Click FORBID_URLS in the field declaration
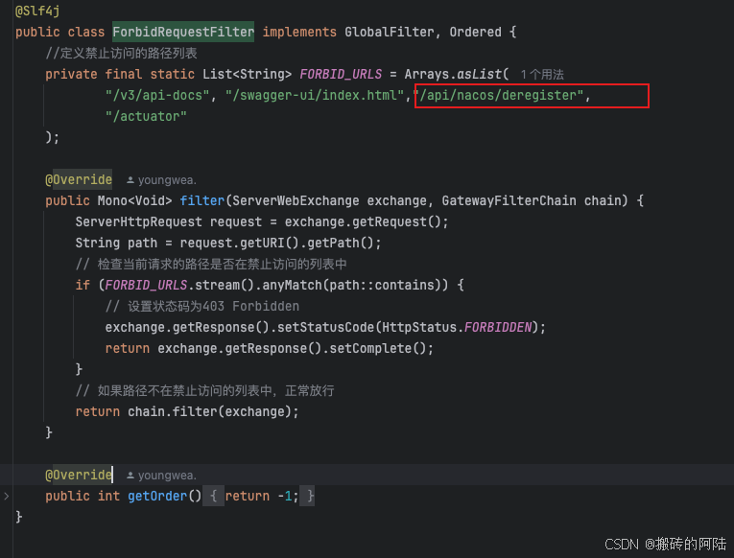 (341, 75)
